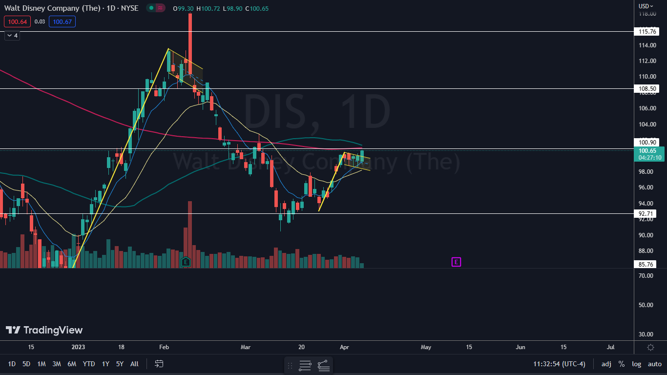
Task: Grab the floating toolbar drag handle dots
Action: tap(290, 365)
